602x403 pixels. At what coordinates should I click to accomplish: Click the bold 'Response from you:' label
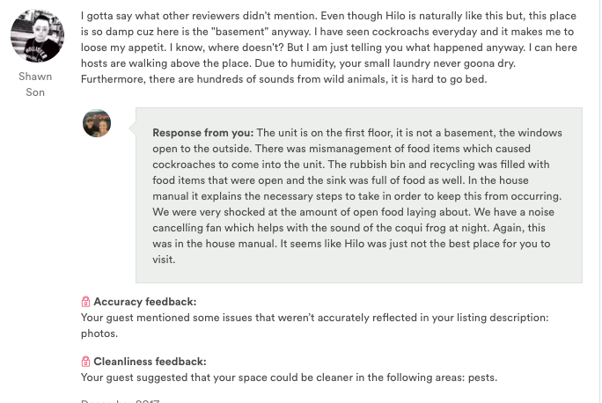[x=203, y=133]
